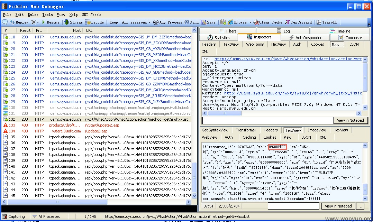This screenshot has width=373, height=222.
Task: Click the response pane search field
Action: [x=293, y=206]
